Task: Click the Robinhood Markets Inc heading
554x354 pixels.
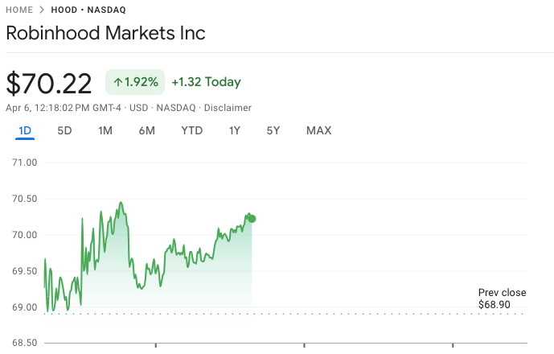Action: click(105, 33)
